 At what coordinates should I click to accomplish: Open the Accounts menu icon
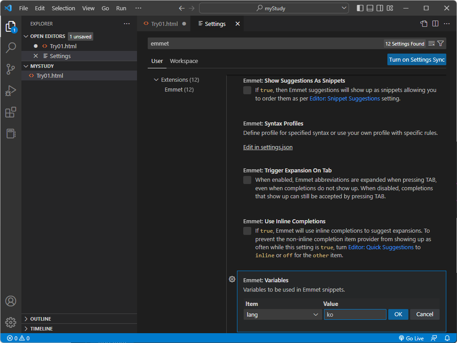(x=11, y=301)
